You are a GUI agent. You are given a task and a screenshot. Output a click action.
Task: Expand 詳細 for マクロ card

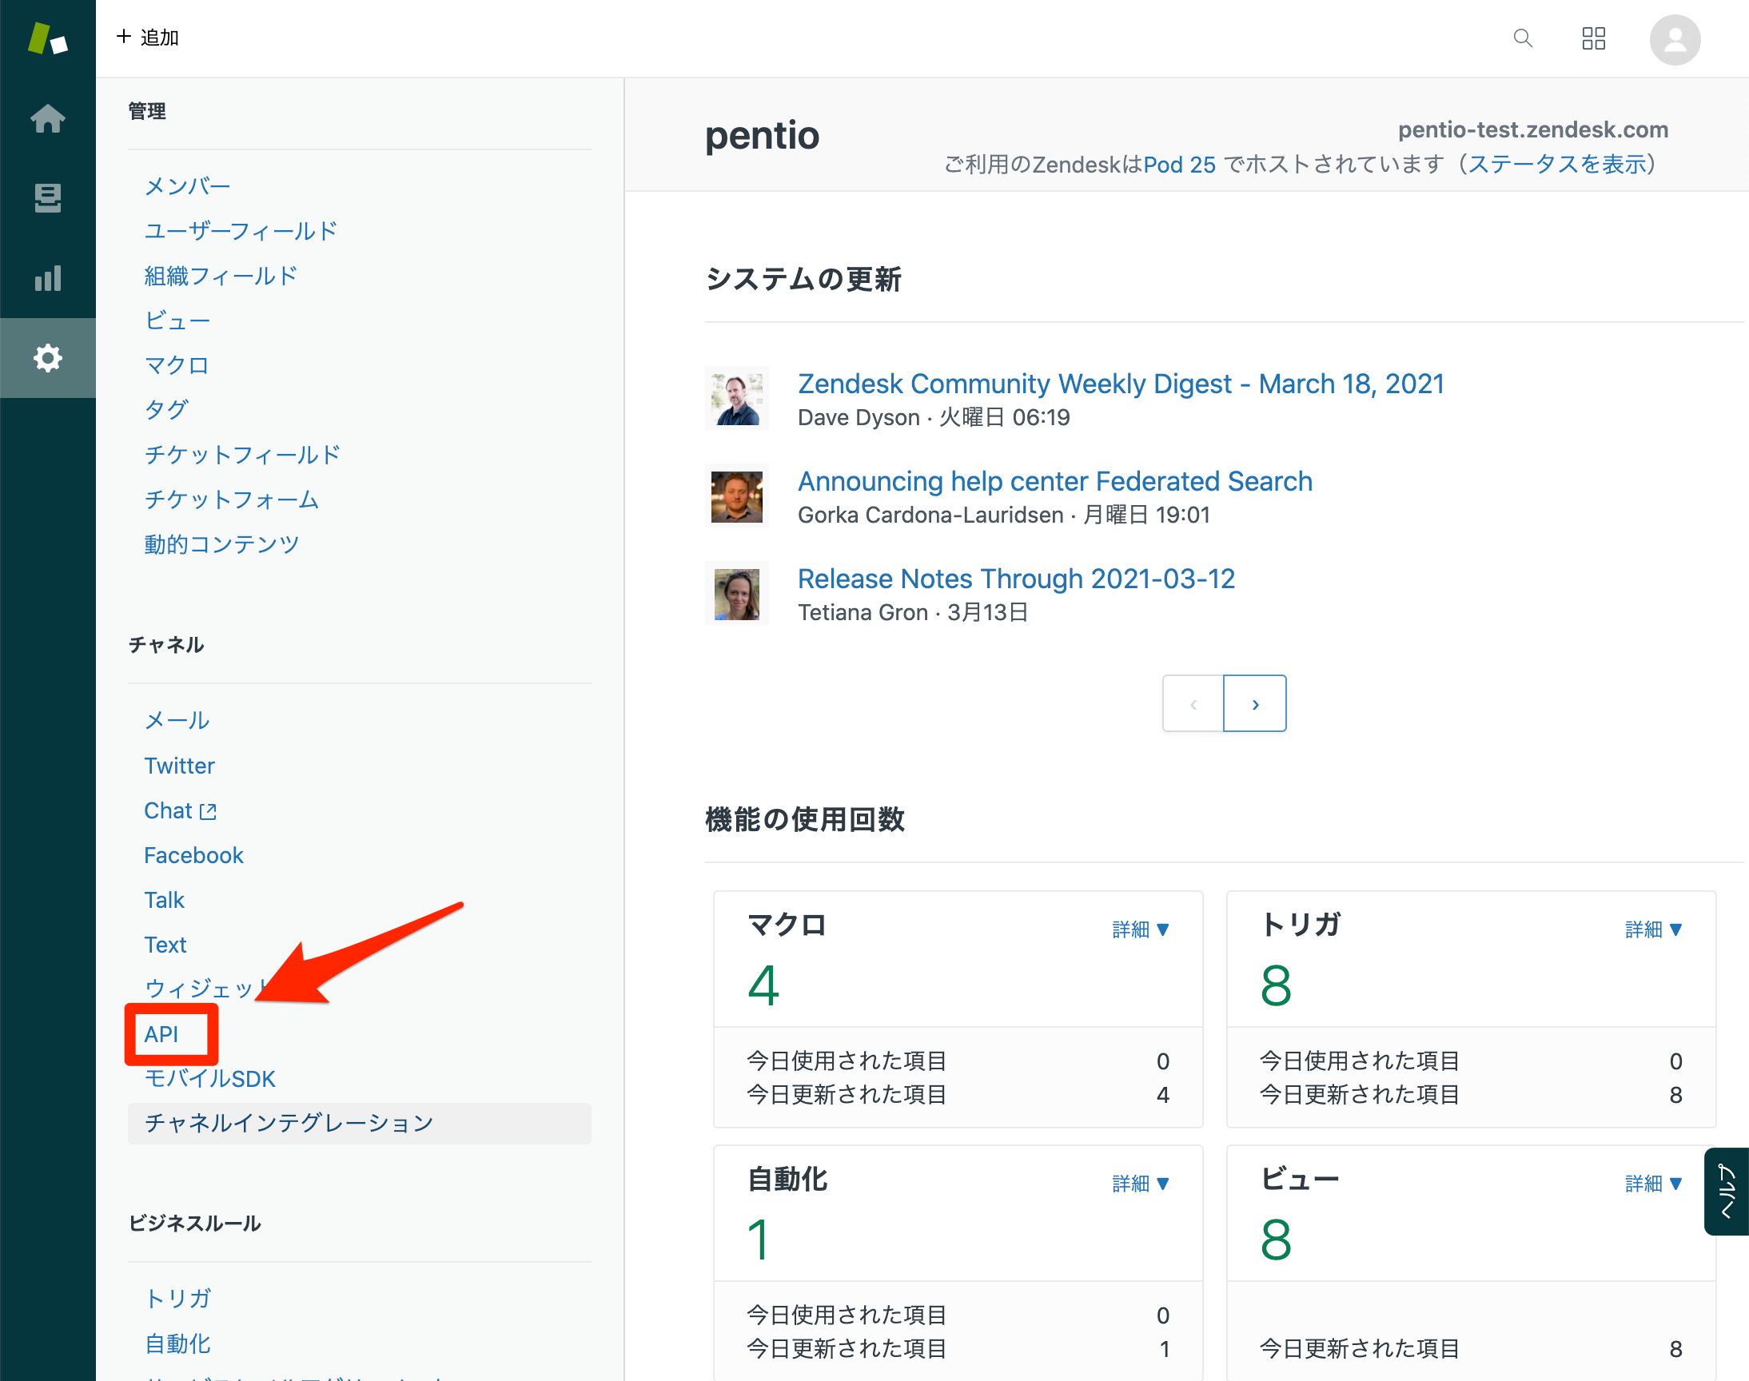[x=1140, y=929]
